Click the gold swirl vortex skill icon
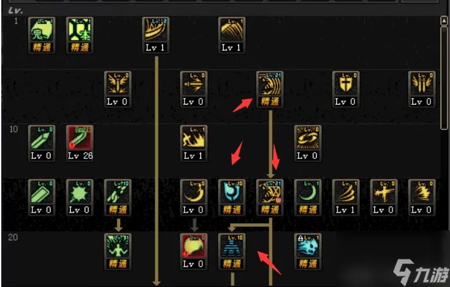This screenshot has width=450, height=287. point(308,143)
